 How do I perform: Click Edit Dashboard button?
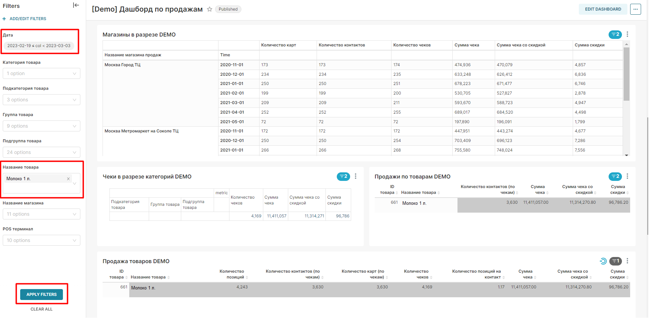point(603,9)
